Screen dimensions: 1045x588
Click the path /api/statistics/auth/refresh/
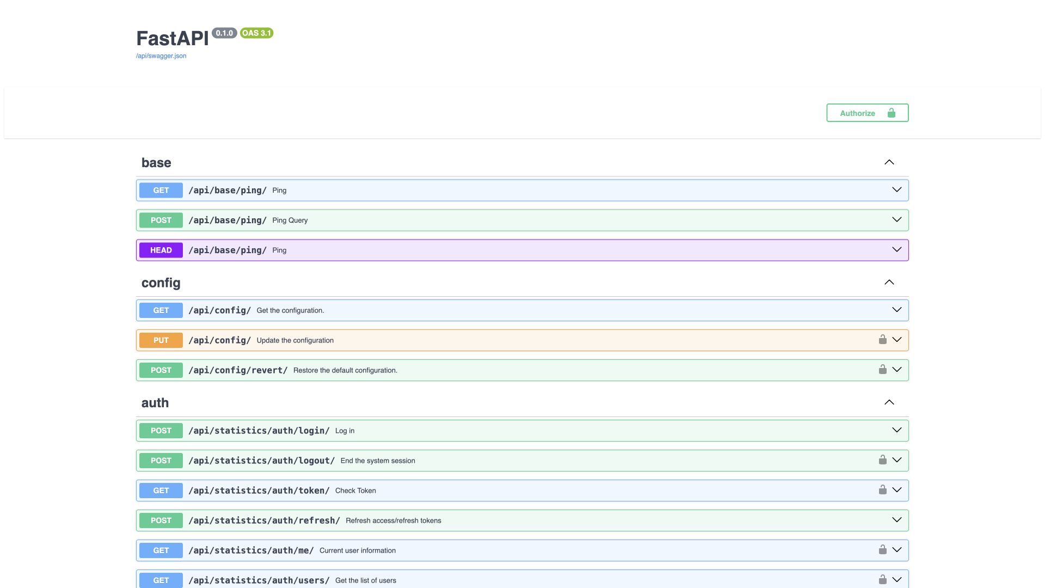coord(264,520)
